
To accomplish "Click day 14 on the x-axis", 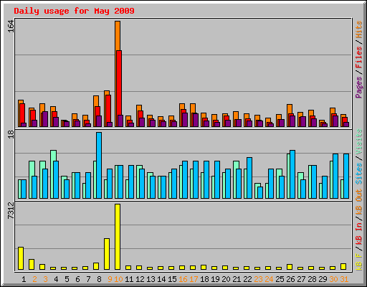I will (161, 279).
